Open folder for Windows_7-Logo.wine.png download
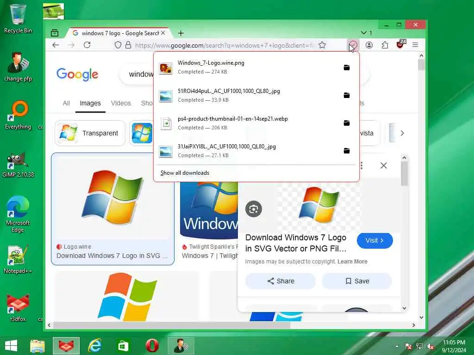The width and height of the screenshot is (474, 355). click(x=346, y=67)
